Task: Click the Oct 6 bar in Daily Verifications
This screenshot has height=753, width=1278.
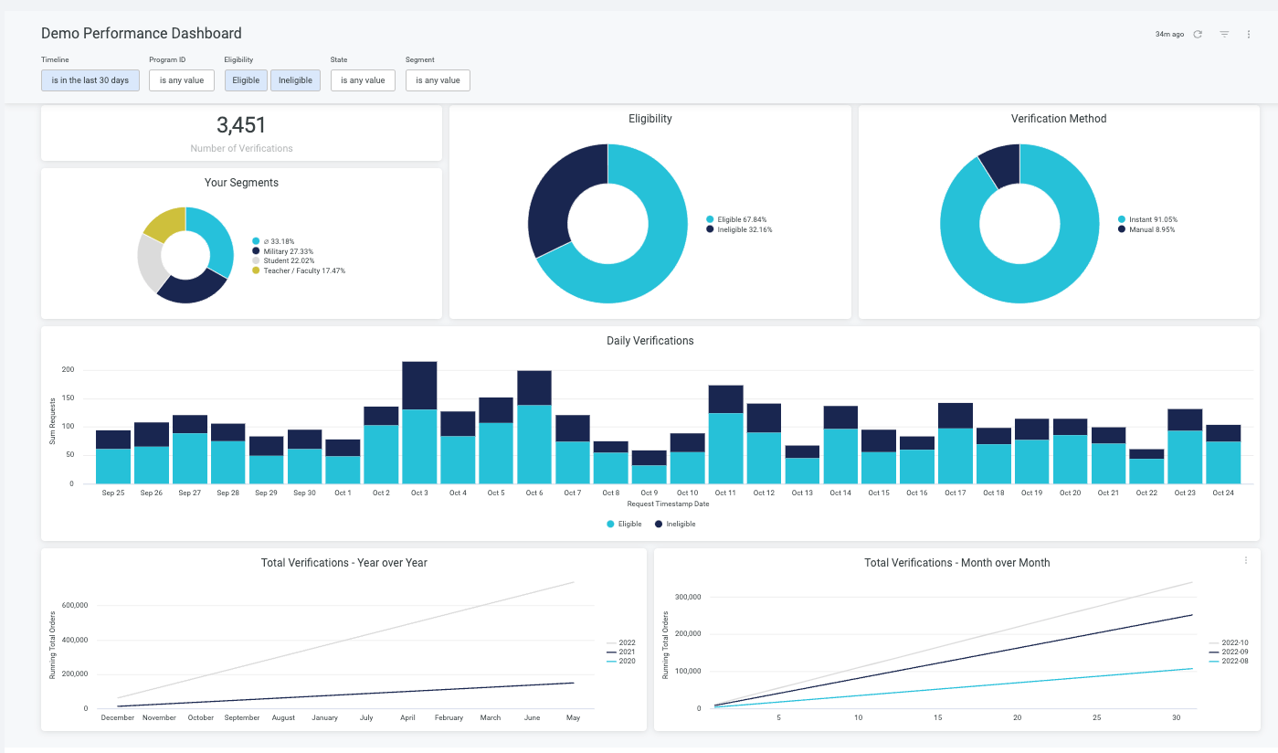Action: click(x=534, y=427)
